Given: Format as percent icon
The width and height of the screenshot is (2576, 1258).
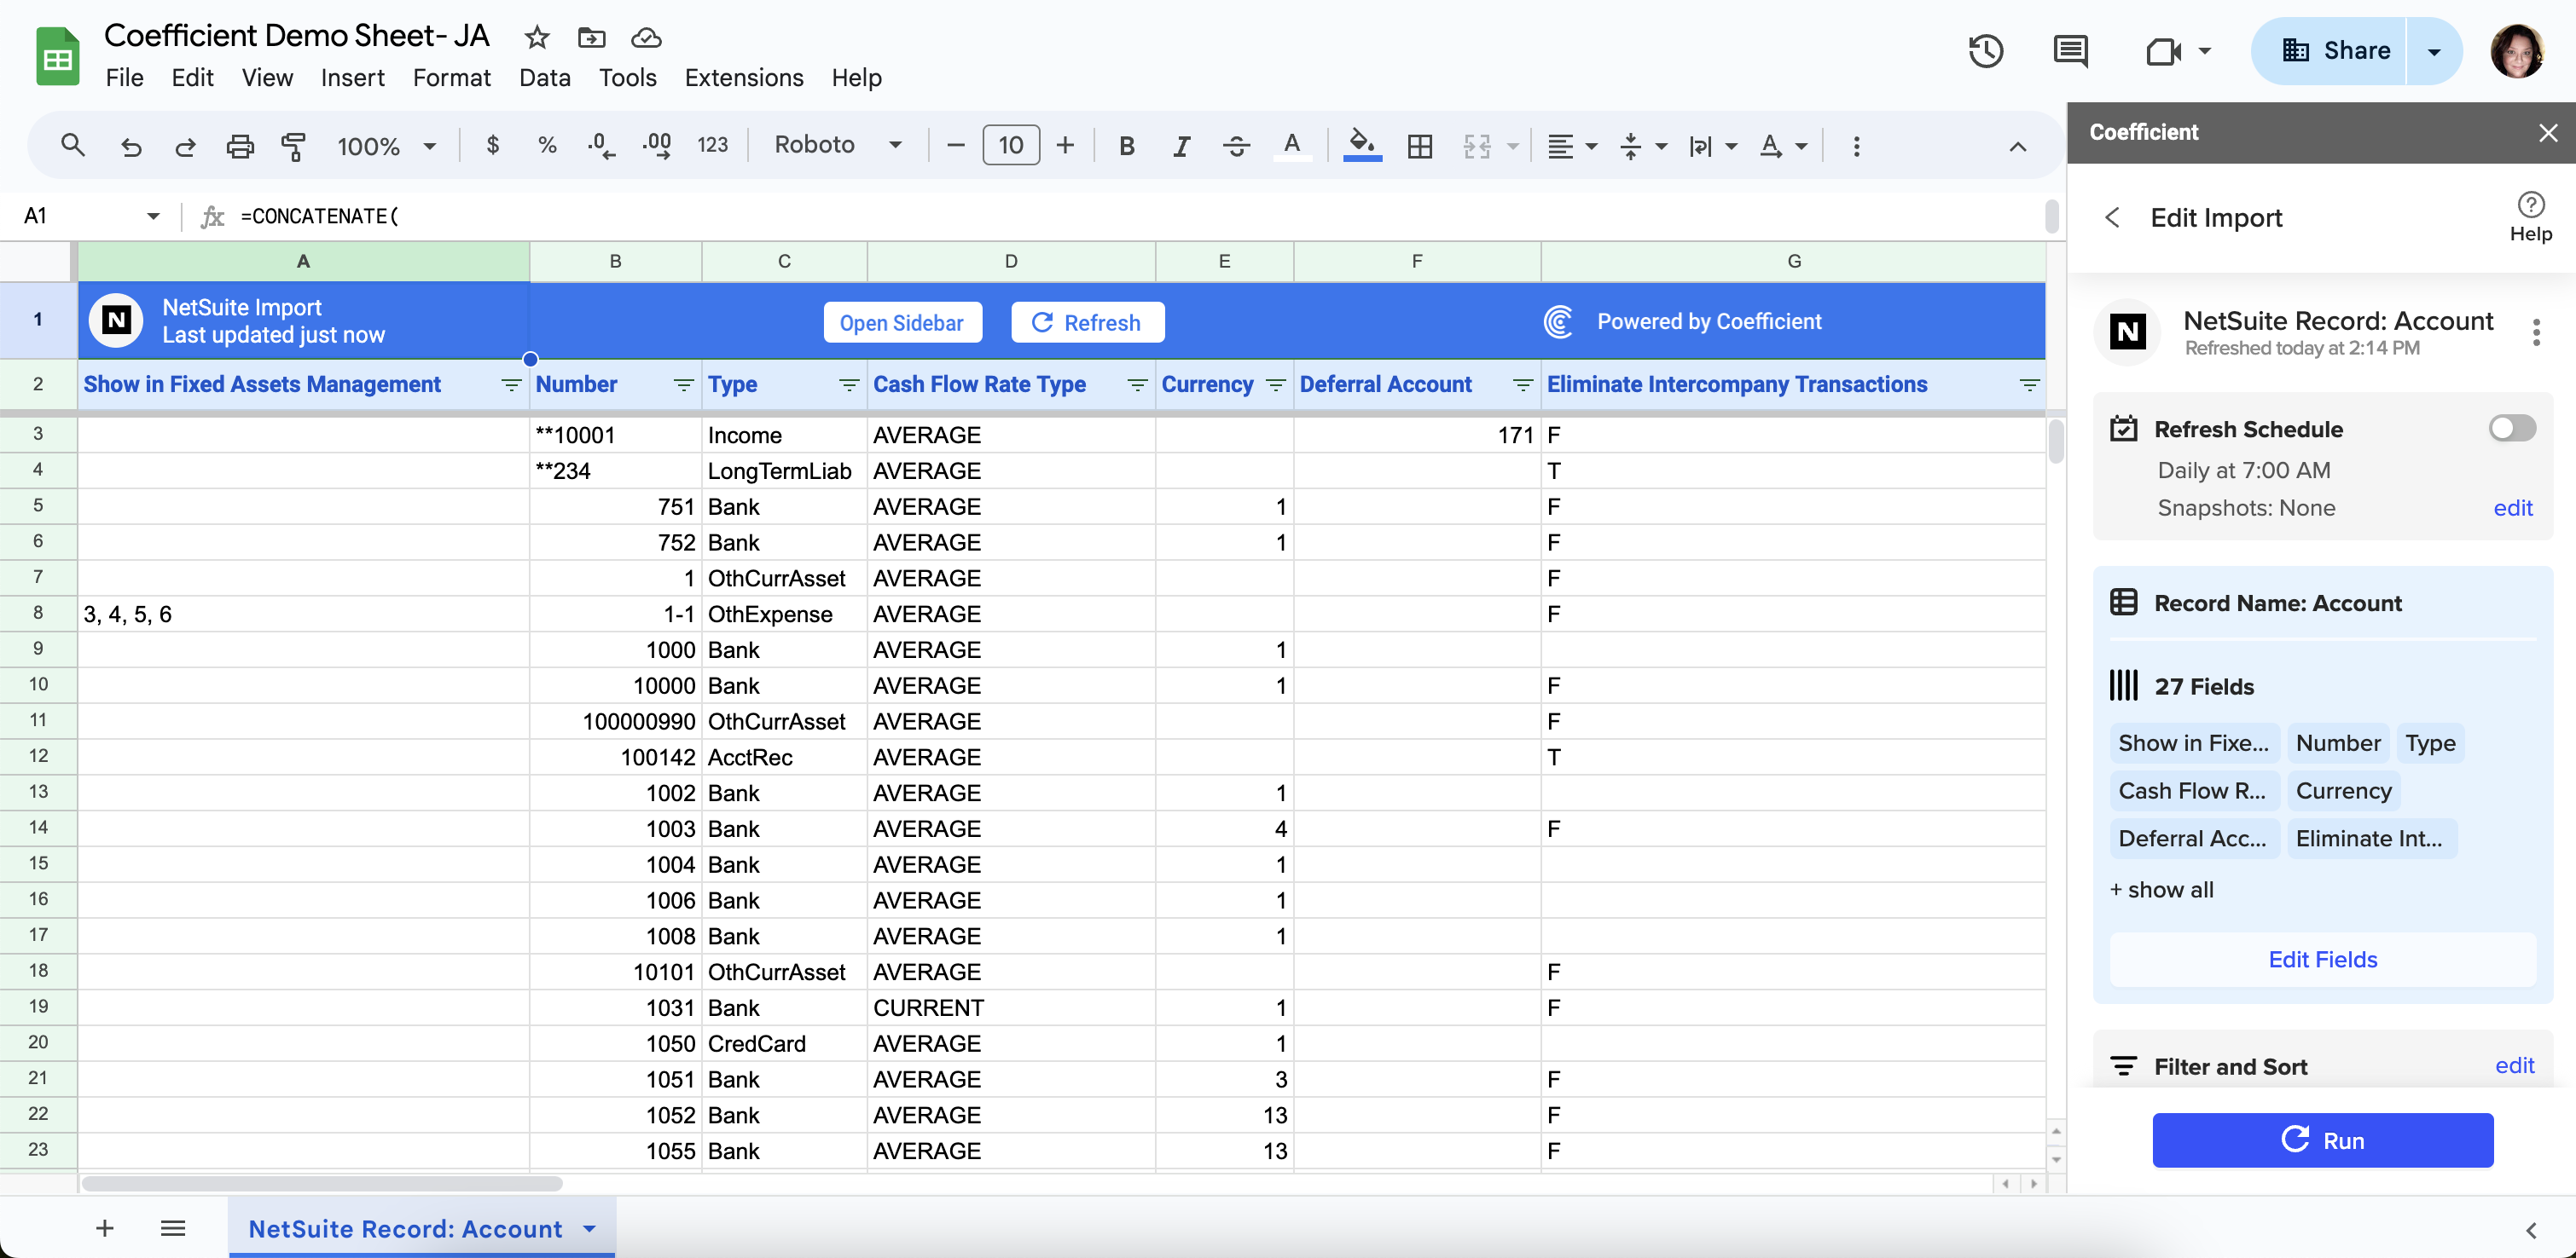Looking at the screenshot, I should pyautogui.click(x=547, y=146).
